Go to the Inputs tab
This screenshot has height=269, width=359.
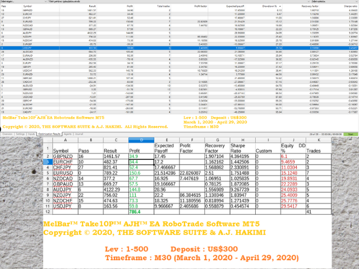point(31,134)
